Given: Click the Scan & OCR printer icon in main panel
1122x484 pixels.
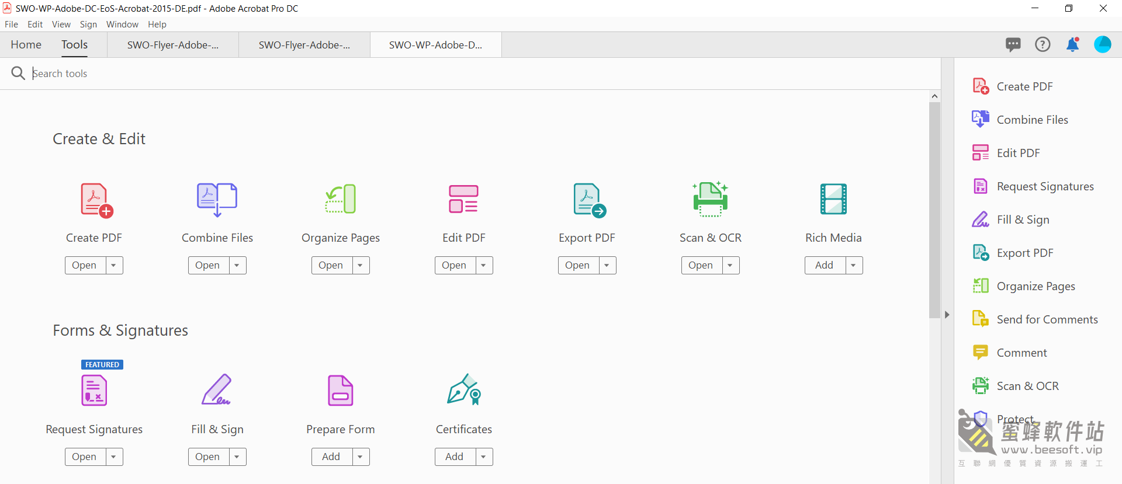Looking at the screenshot, I should coord(711,199).
